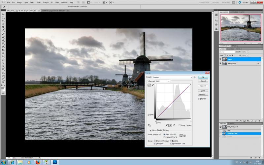Select the Rectangular Marquee tool
Viewport: 264px width, 165px height.
(3, 17)
